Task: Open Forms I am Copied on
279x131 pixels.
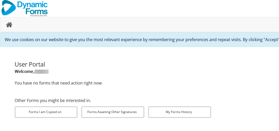Action: point(46,112)
